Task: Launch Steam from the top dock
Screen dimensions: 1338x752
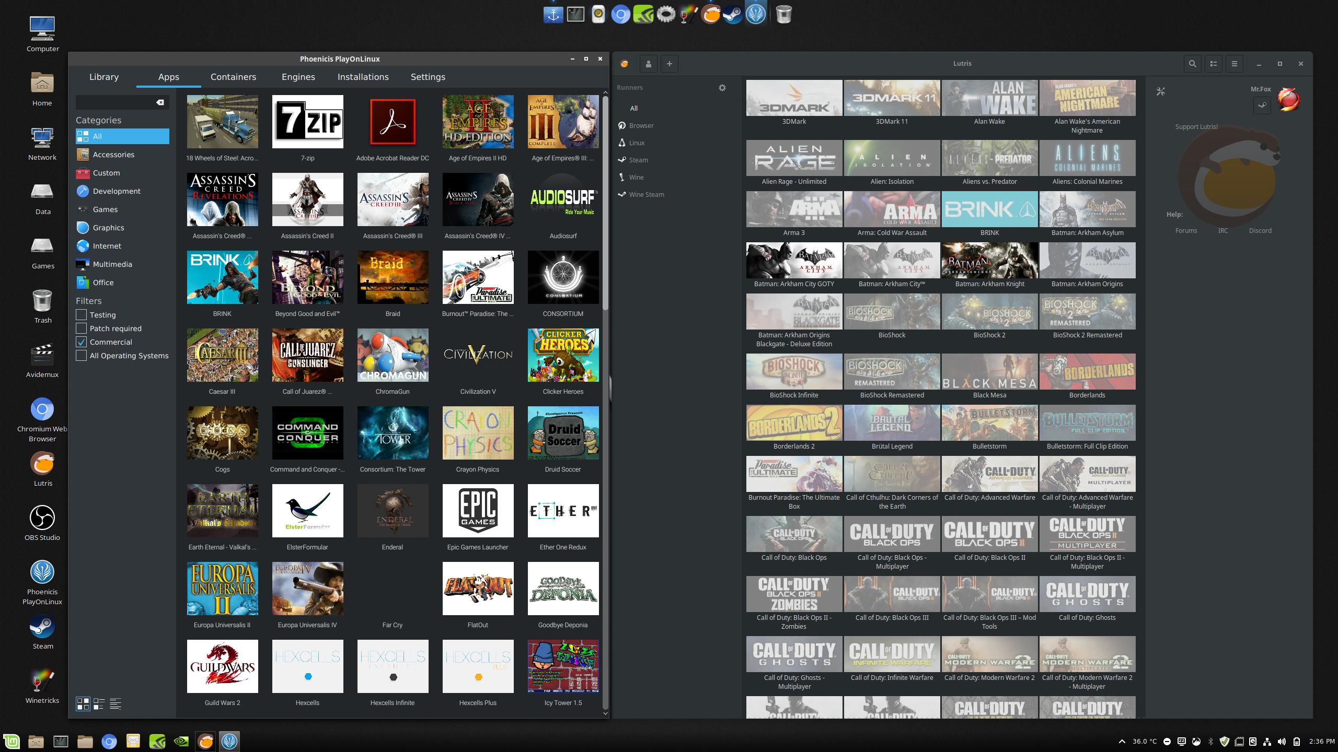Action: pyautogui.click(x=733, y=14)
